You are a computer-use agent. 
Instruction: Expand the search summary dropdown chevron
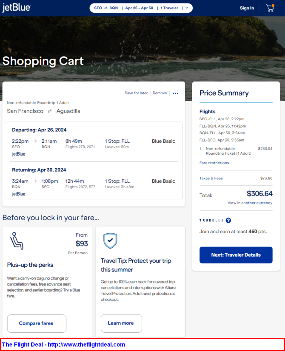tap(187, 8)
